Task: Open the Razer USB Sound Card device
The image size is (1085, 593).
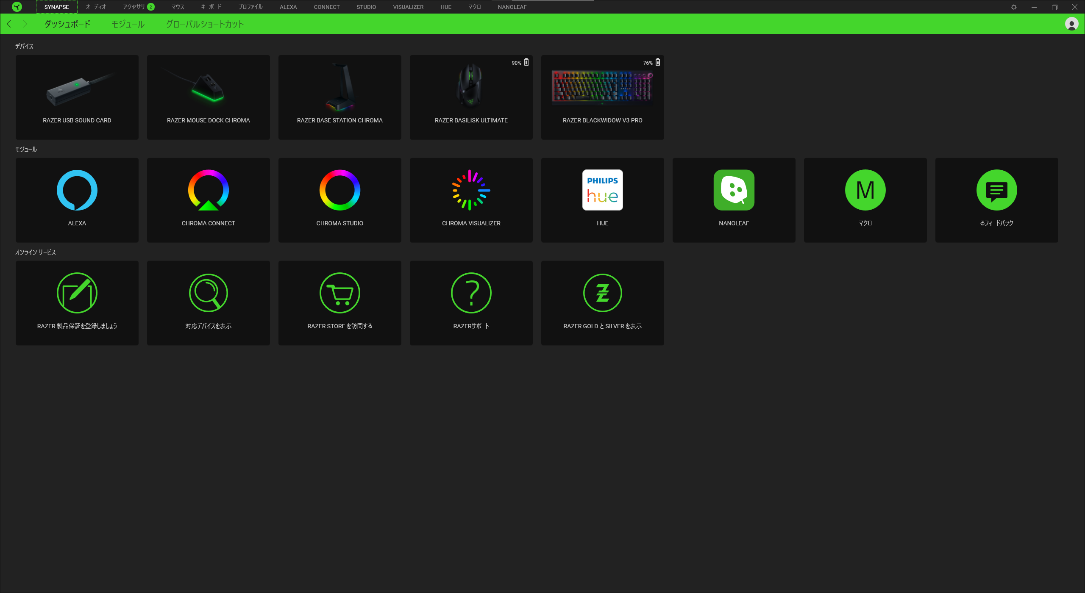Action: pyautogui.click(x=77, y=97)
